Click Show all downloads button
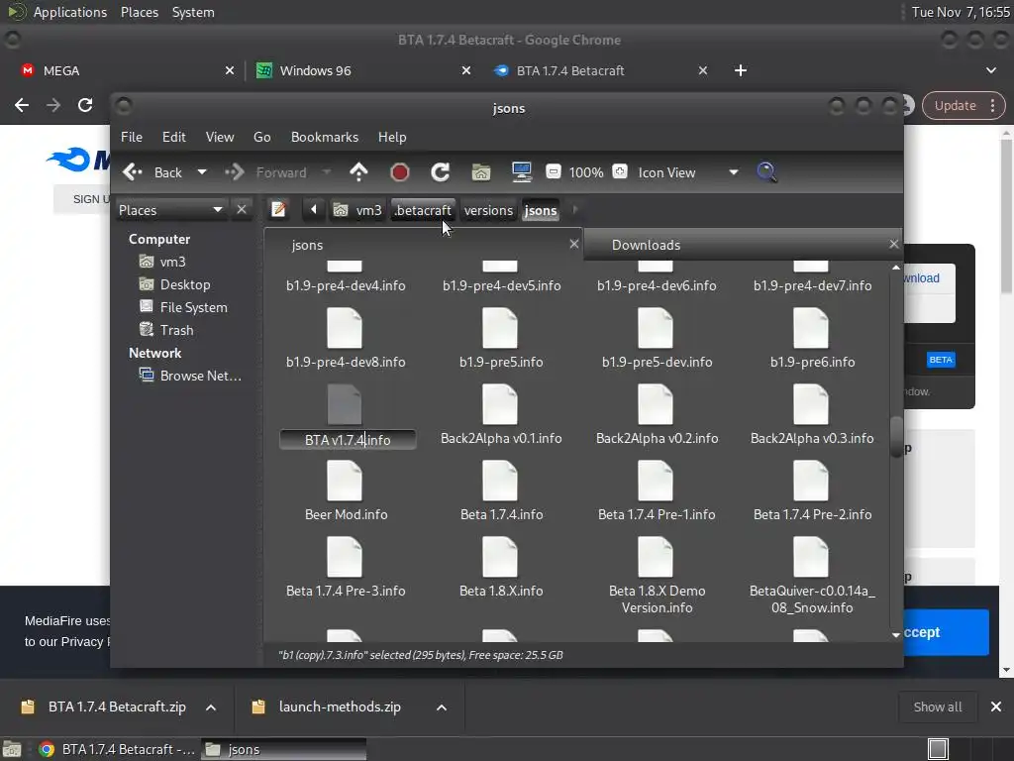This screenshot has width=1014, height=761. click(937, 707)
